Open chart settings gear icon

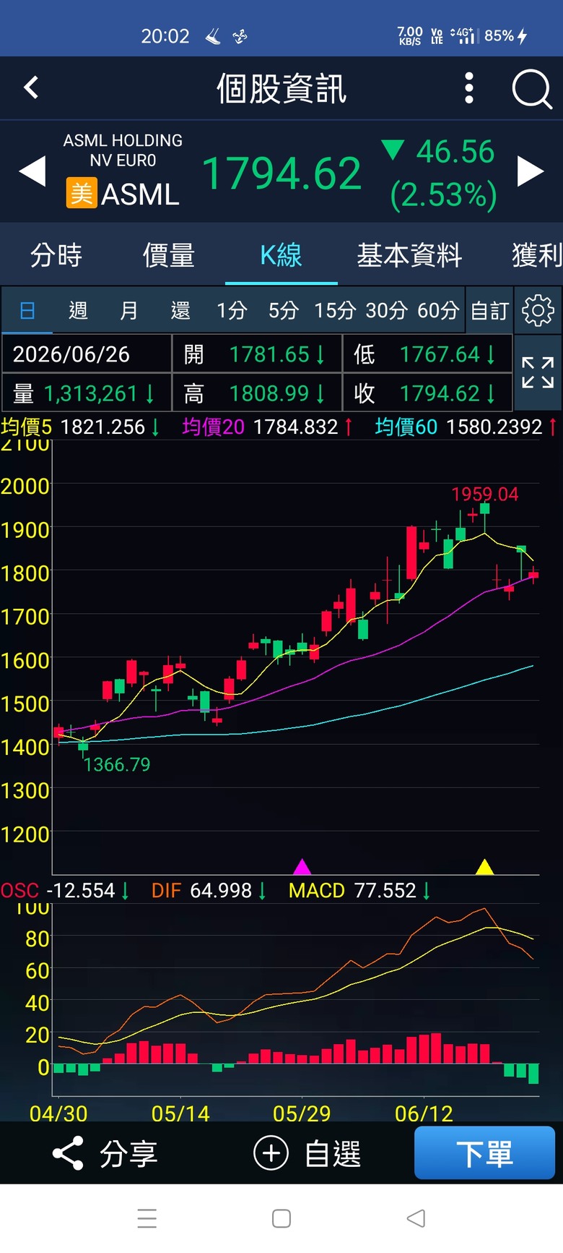point(538,310)
